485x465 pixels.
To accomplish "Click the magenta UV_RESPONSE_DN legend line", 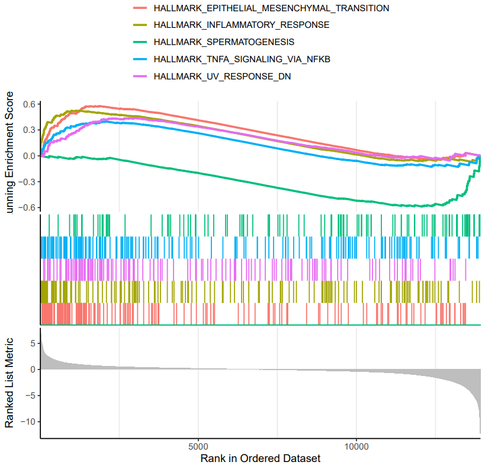I will [140, 76].
